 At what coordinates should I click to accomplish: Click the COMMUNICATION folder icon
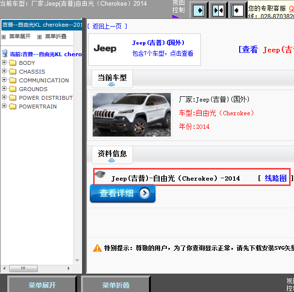click(13, 80)
